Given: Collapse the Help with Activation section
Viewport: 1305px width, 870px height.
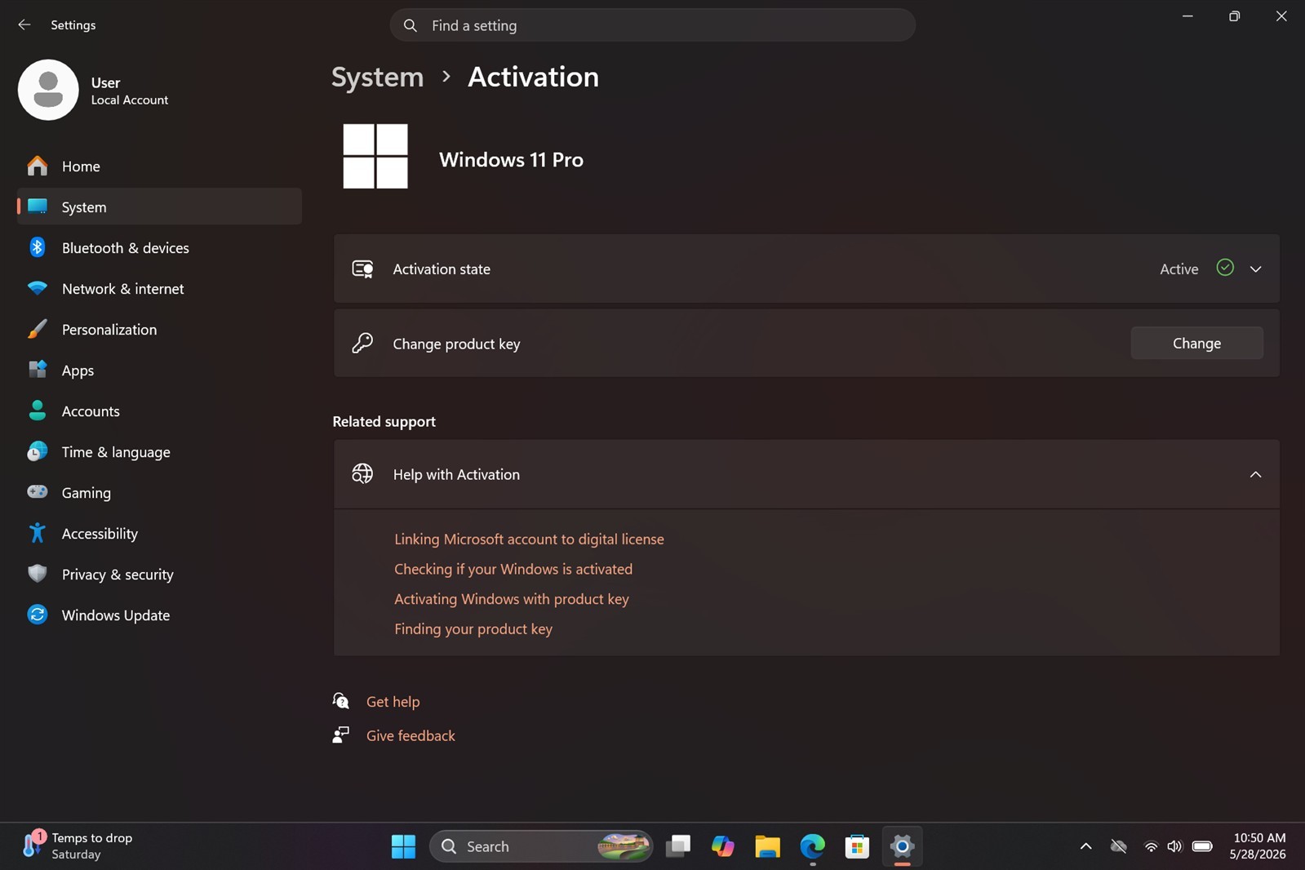Looking at the screenshot, I should tap(1255, 474).
